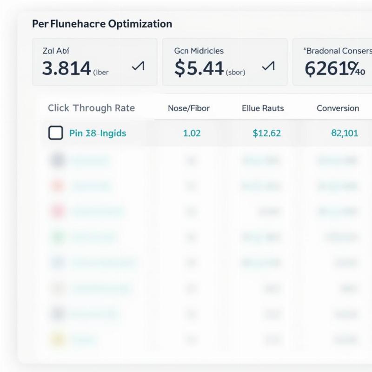Open the Zal Abi 3.814 metric card
Screen dimensions: 372x372
pyautogui.click(x=94, y=62)
